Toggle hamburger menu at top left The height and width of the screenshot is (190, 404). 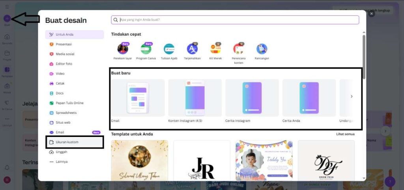point(7,7)
